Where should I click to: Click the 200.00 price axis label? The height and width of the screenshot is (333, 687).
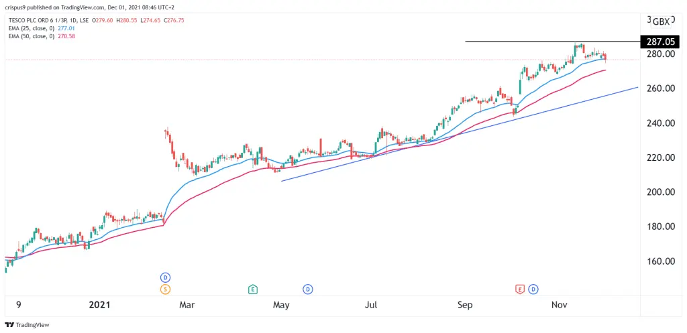click(660, 192)
